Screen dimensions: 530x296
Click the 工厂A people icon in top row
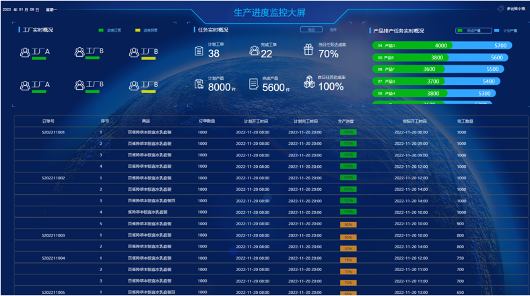26,52
